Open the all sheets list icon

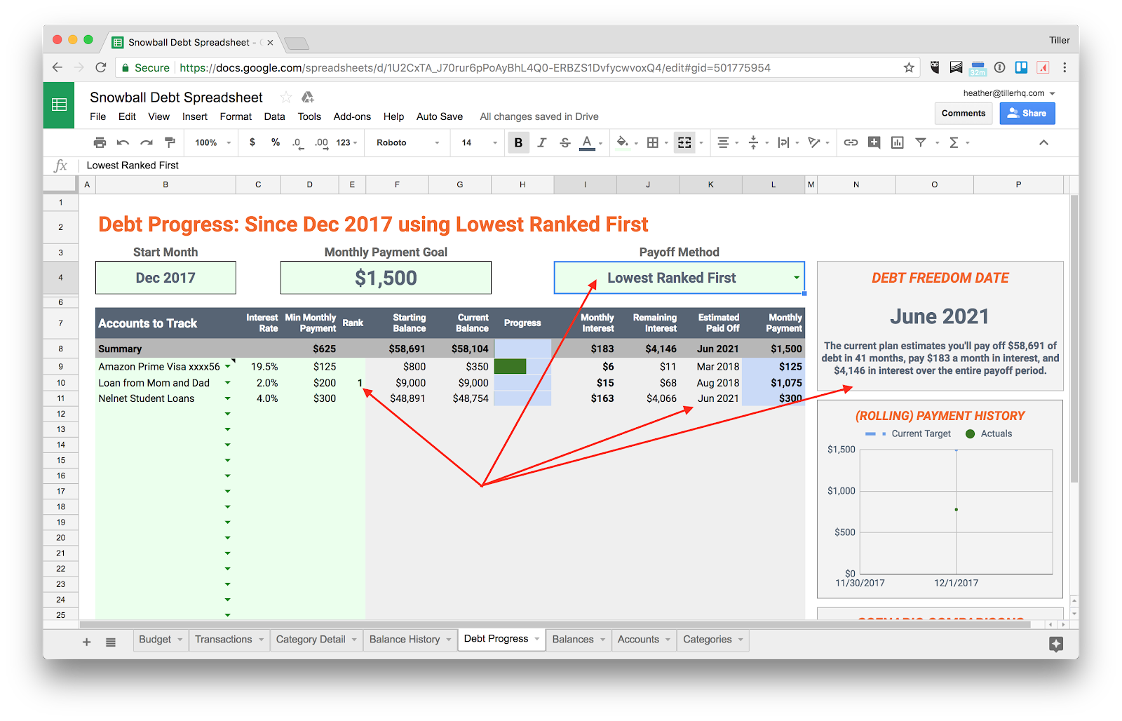point(111,642)
